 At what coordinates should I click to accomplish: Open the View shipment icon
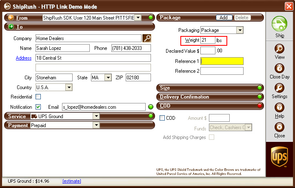[279, 49]
